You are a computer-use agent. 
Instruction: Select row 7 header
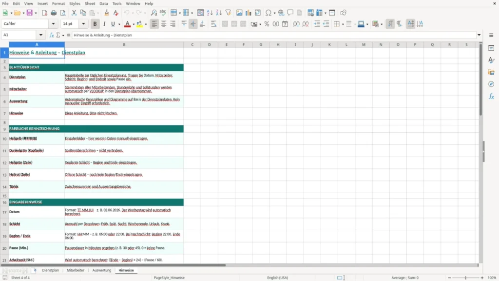(x=4, y=113)
